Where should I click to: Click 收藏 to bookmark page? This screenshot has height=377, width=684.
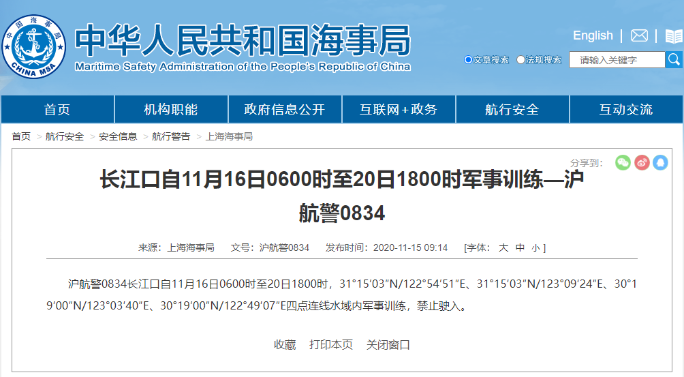285,345
